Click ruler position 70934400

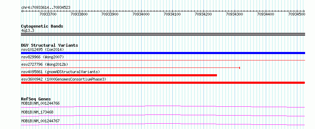tap(265, 14)
